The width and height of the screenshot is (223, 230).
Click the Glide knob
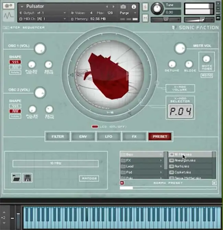[x=189, y=64]
